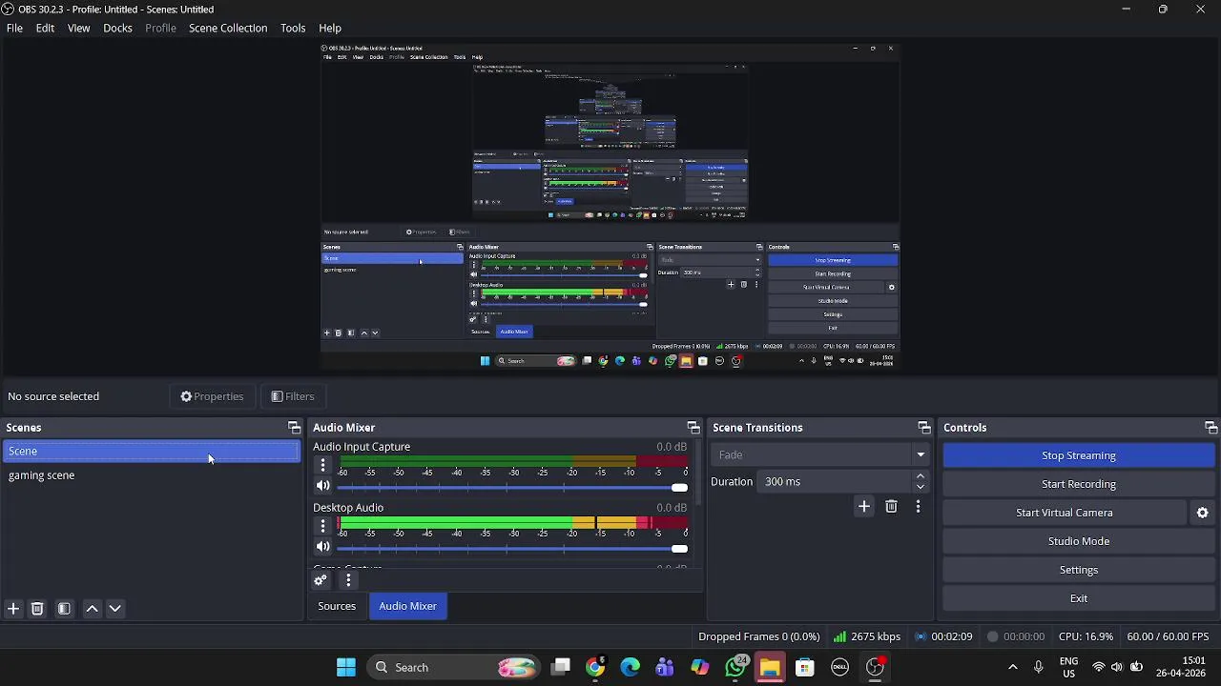Move scene up arrow
1221x686 pixels.
93,609
